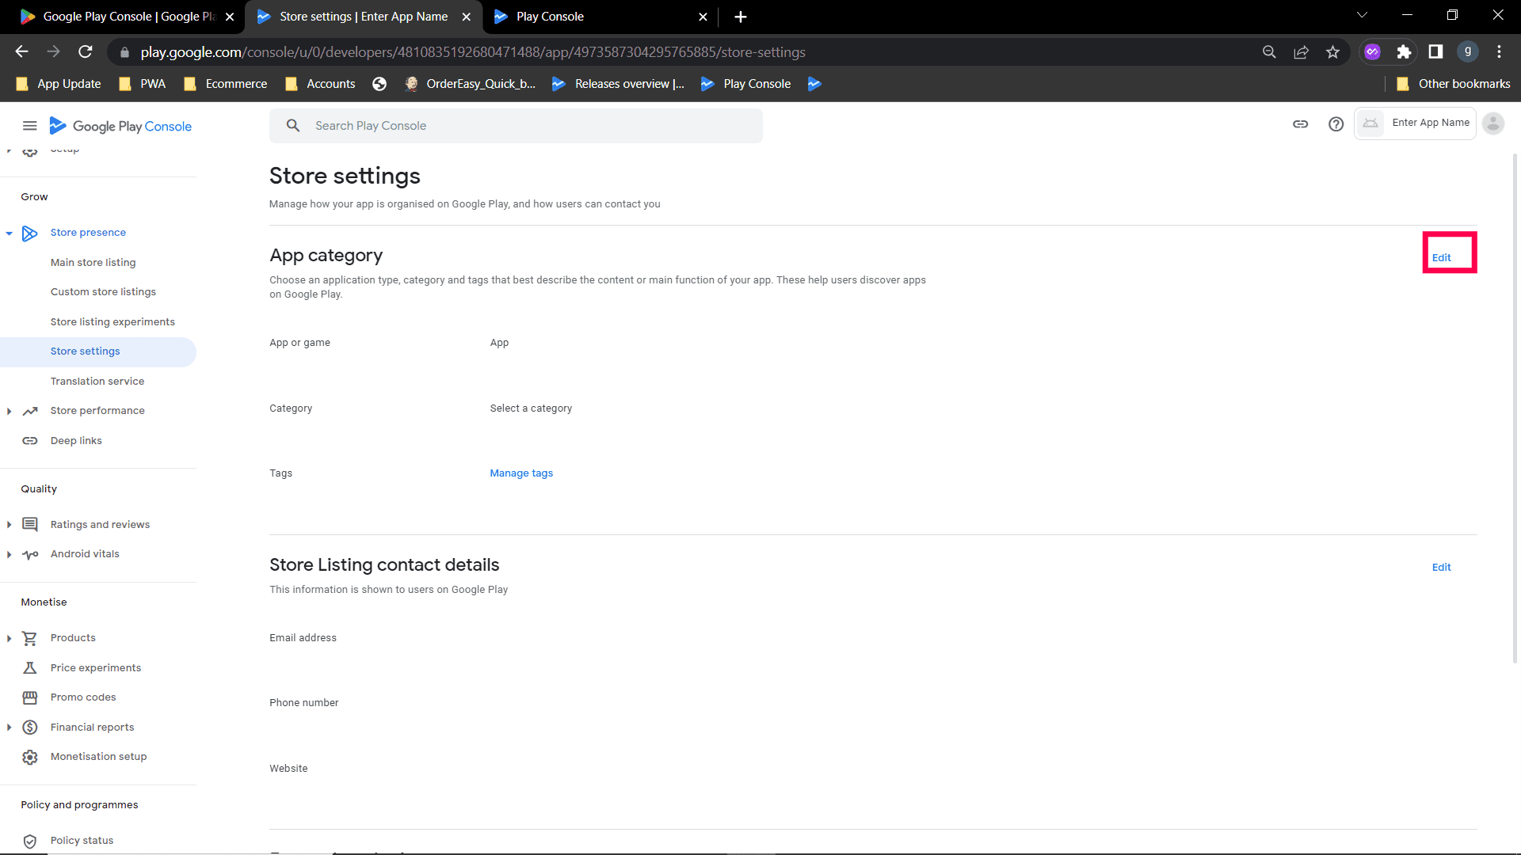Click the Policy status shield icon
The image size is (1521, 855).
tap(30, 841)
